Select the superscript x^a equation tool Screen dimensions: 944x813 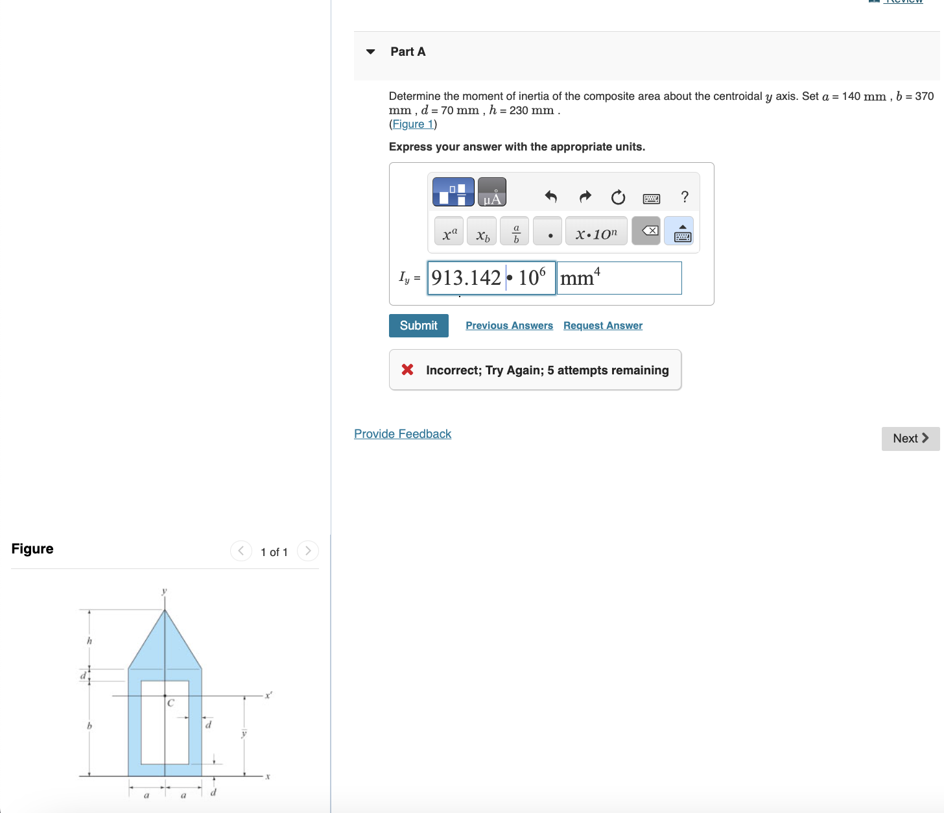click(448, 231)
